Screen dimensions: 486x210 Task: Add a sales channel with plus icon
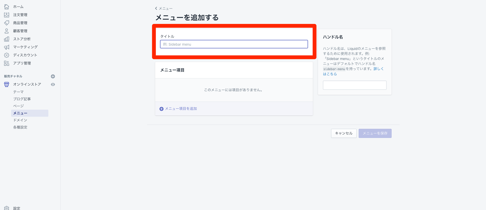click(x=53, y=76)
